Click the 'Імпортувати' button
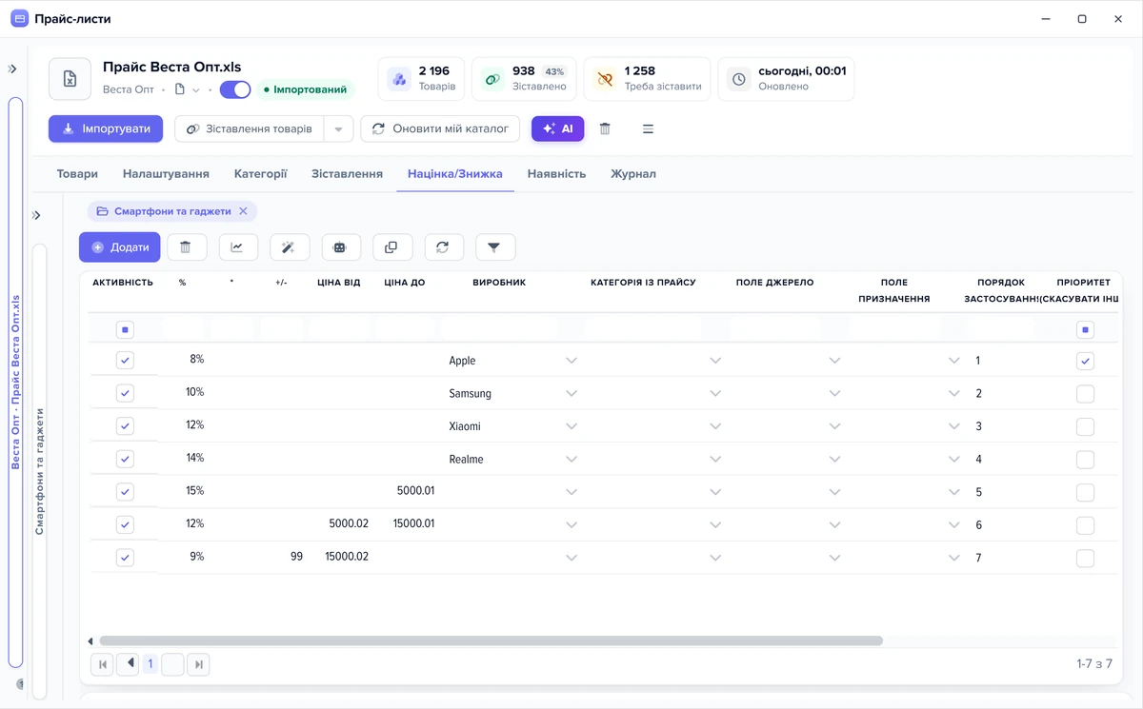The height and width of the screenshot is (709, 1143). click(x=106, y=128)
